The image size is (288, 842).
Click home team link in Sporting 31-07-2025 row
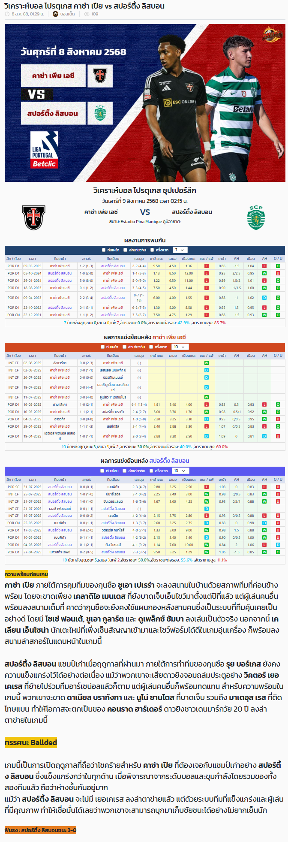pyautogui.click(x=60, y=487)
